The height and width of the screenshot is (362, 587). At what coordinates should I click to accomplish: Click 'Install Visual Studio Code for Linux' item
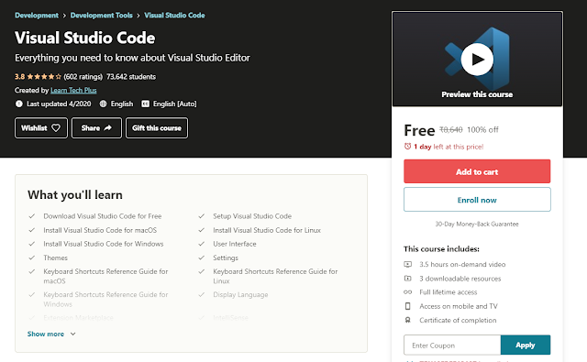(267, 230)
